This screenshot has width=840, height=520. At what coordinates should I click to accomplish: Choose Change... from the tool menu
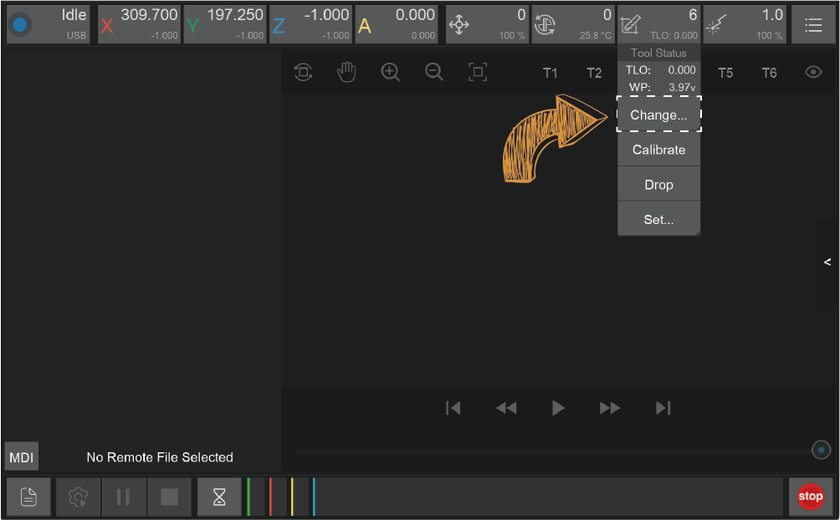[x=658, y=115]
